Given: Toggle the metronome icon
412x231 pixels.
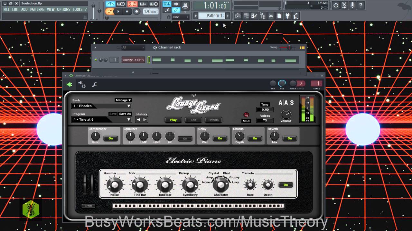Looking at the screenshot, I should [x=110, y=4].
